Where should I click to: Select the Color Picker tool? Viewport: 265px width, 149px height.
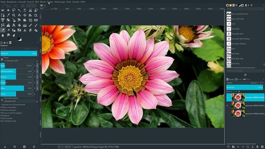pos(8,15)
